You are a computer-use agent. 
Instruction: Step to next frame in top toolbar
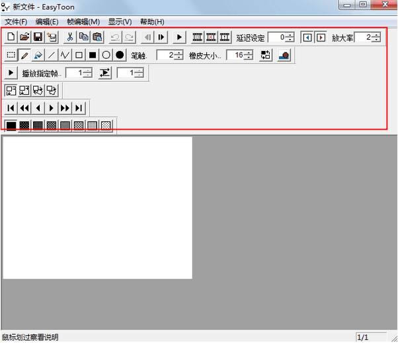click(161, 37)
